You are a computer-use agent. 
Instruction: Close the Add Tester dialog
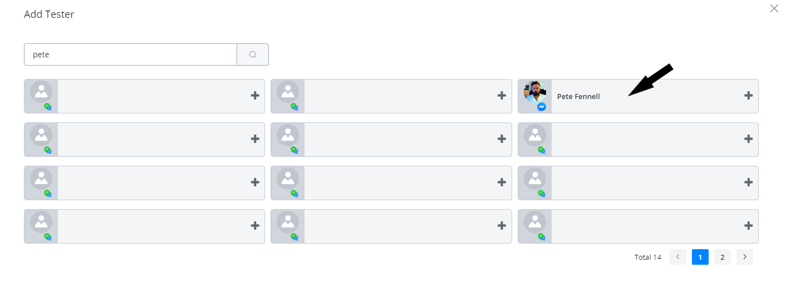(774, 8)
